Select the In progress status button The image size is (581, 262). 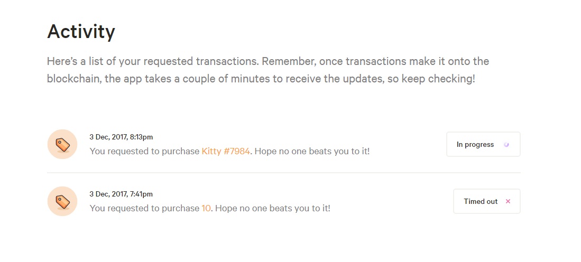coord(483,144)
